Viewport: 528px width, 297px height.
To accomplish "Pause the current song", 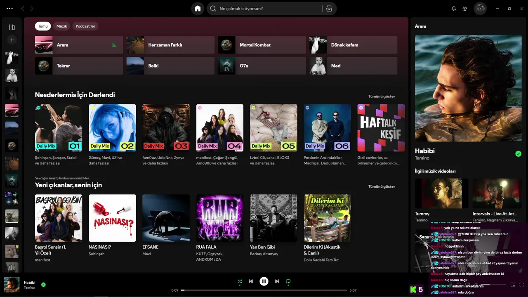I will pyautogui.click(x=264, y=281).
